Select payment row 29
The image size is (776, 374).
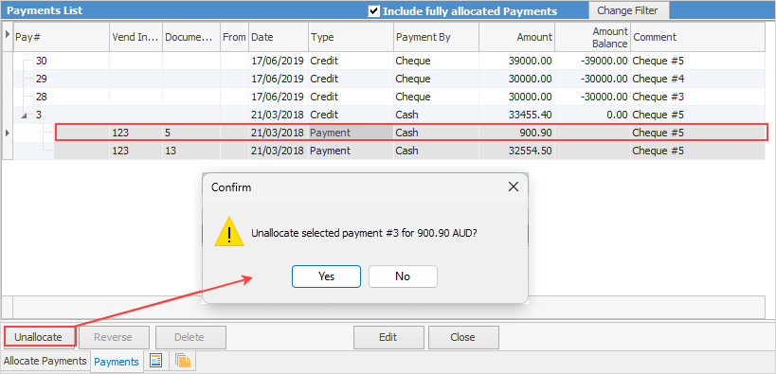389,80
